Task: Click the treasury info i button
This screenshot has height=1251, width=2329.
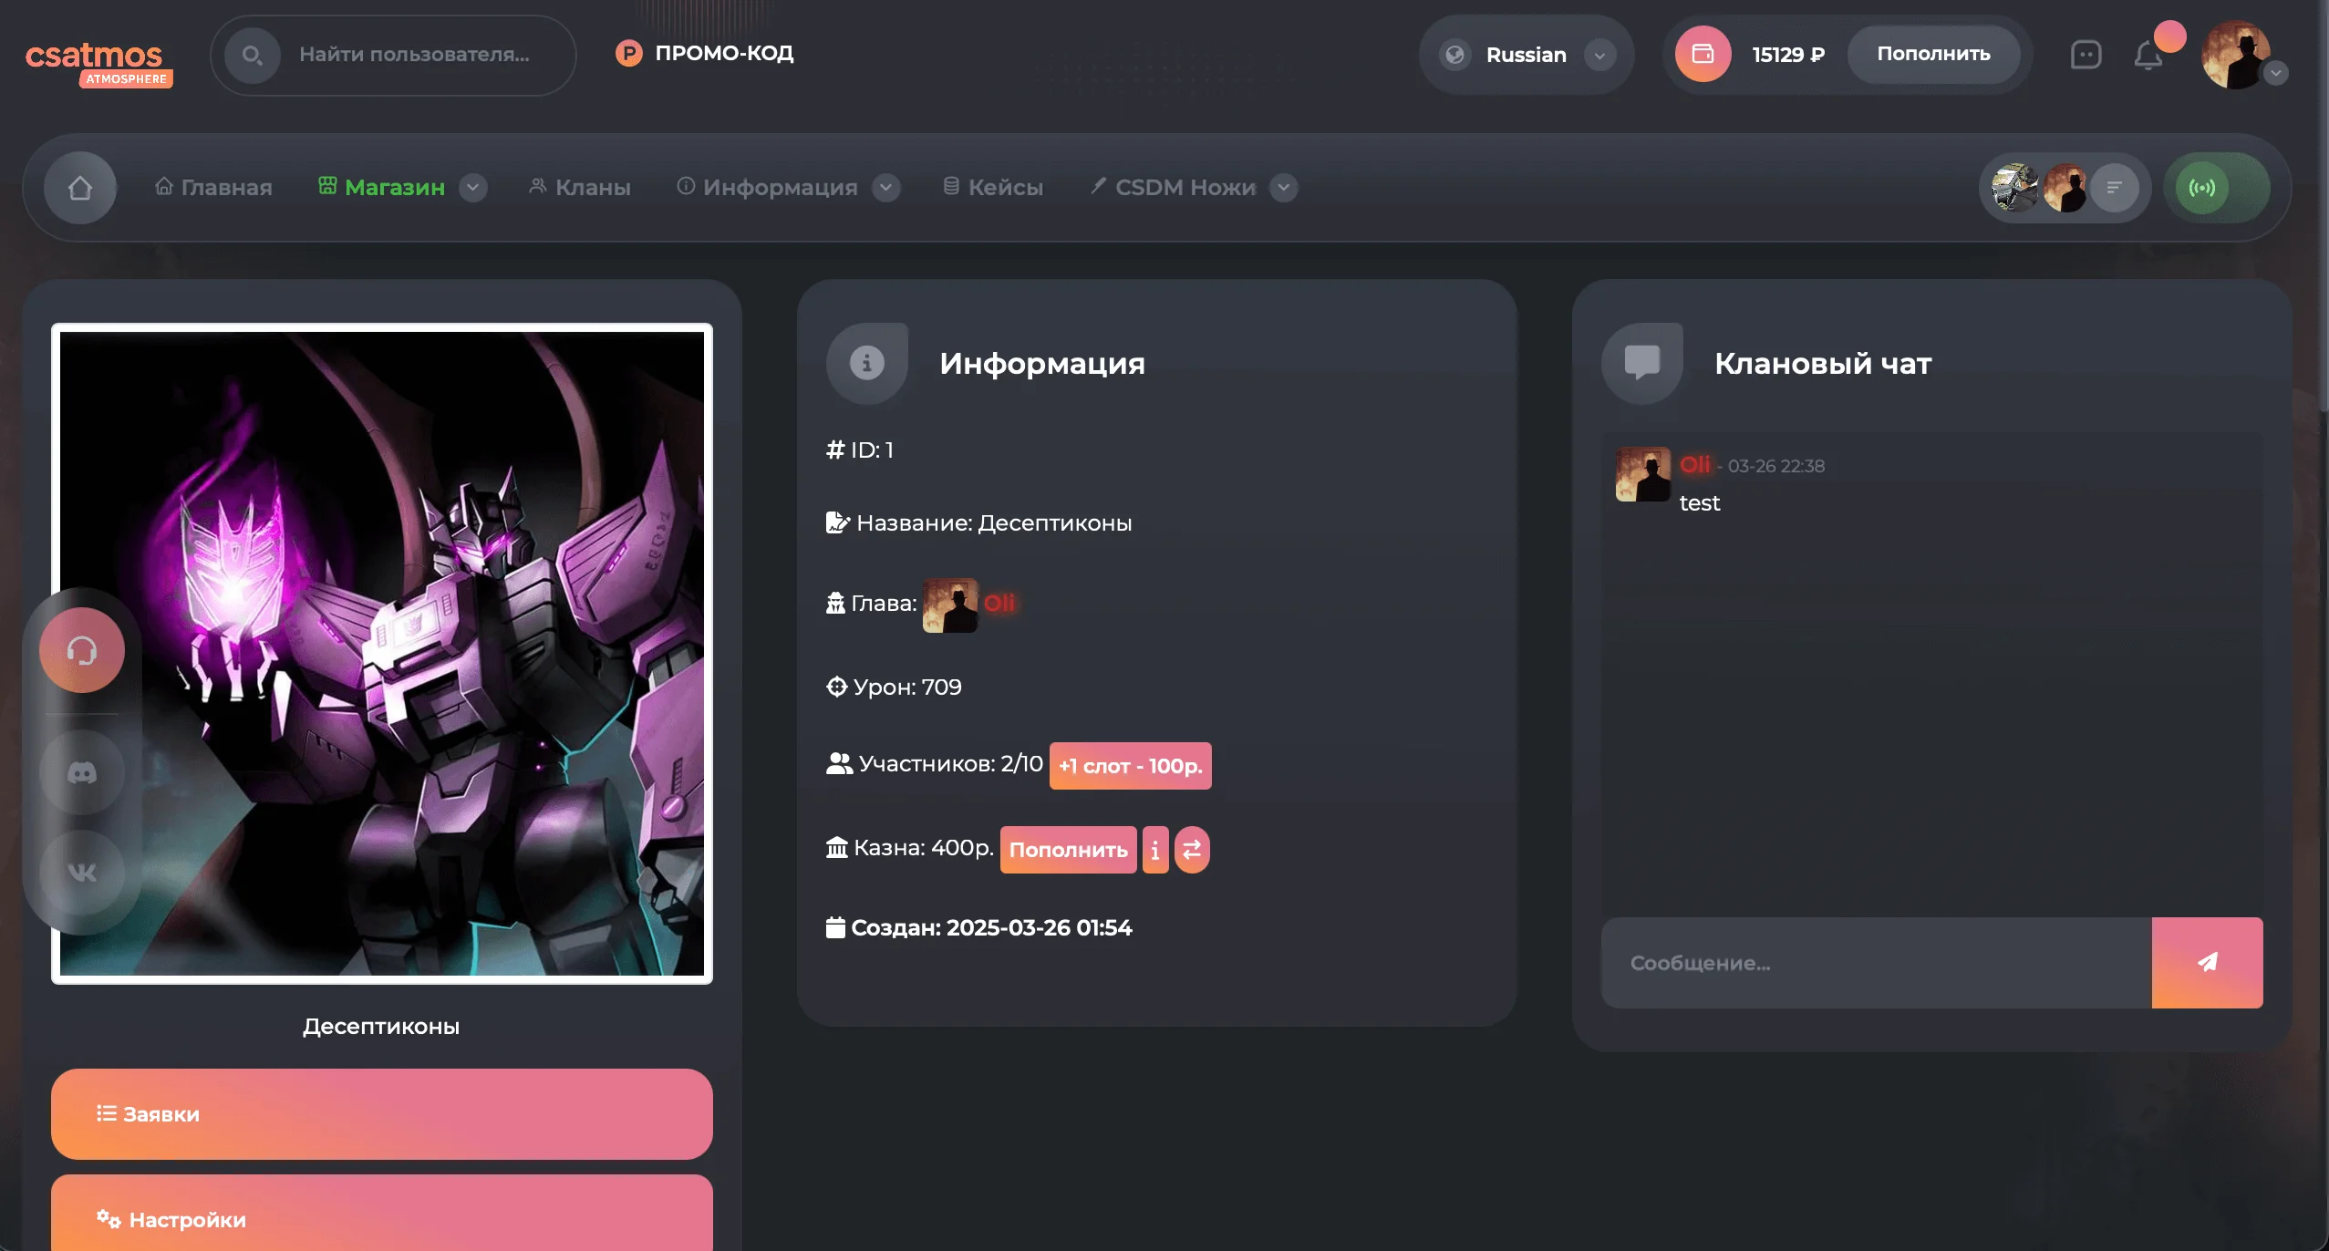Action: pos(1155,850)
